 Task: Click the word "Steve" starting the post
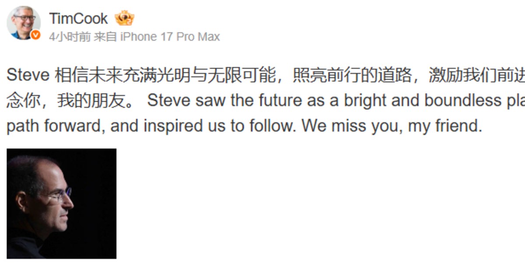[28, 76]
